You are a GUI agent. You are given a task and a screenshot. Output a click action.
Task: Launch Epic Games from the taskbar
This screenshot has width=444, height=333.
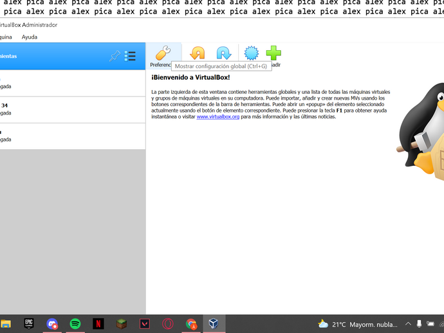29,323
